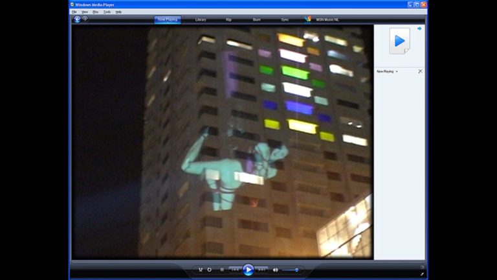Click the media file thumbnail icon

click(399, 41)
